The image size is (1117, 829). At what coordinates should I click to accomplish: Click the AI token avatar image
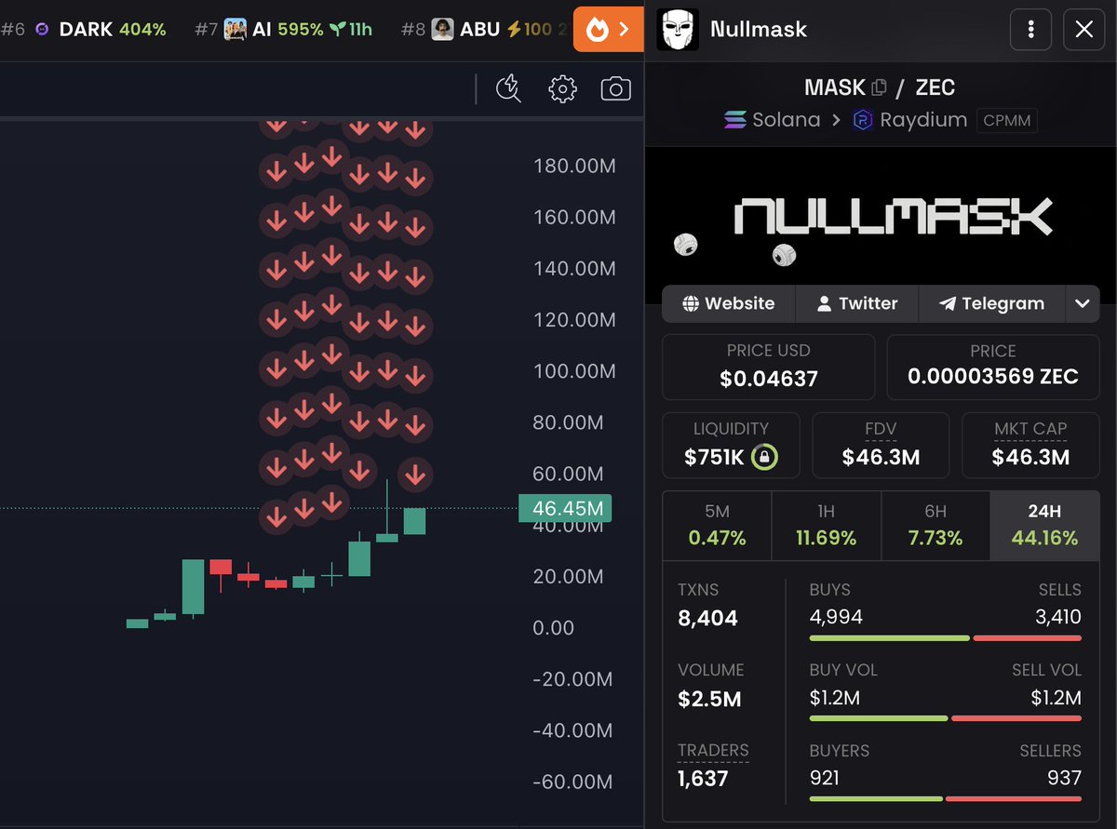pos(236,30)
